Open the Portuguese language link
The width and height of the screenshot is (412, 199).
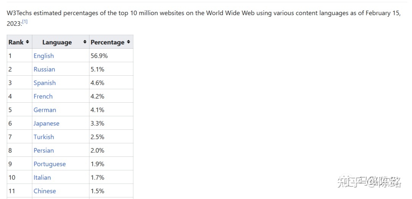click(50, 164)
